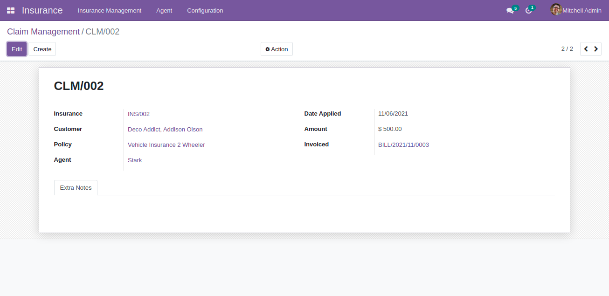Click the Agent field label
Image resolution: width=609 pixels, height=296 pixels.
point(62,159)
